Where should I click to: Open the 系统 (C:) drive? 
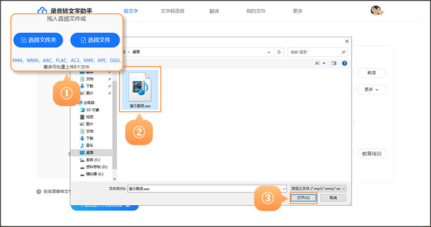coord(93,159)
